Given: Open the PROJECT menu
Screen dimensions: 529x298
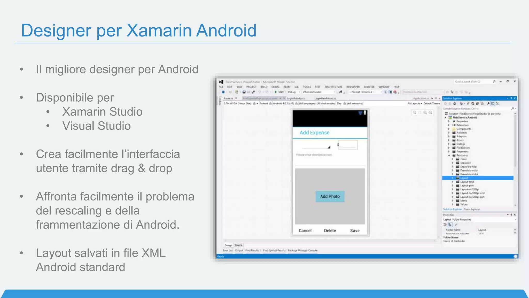Looking at the screenshot, I should (x=251, y=87).
